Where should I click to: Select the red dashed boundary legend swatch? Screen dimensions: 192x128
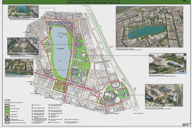(7, 102)
